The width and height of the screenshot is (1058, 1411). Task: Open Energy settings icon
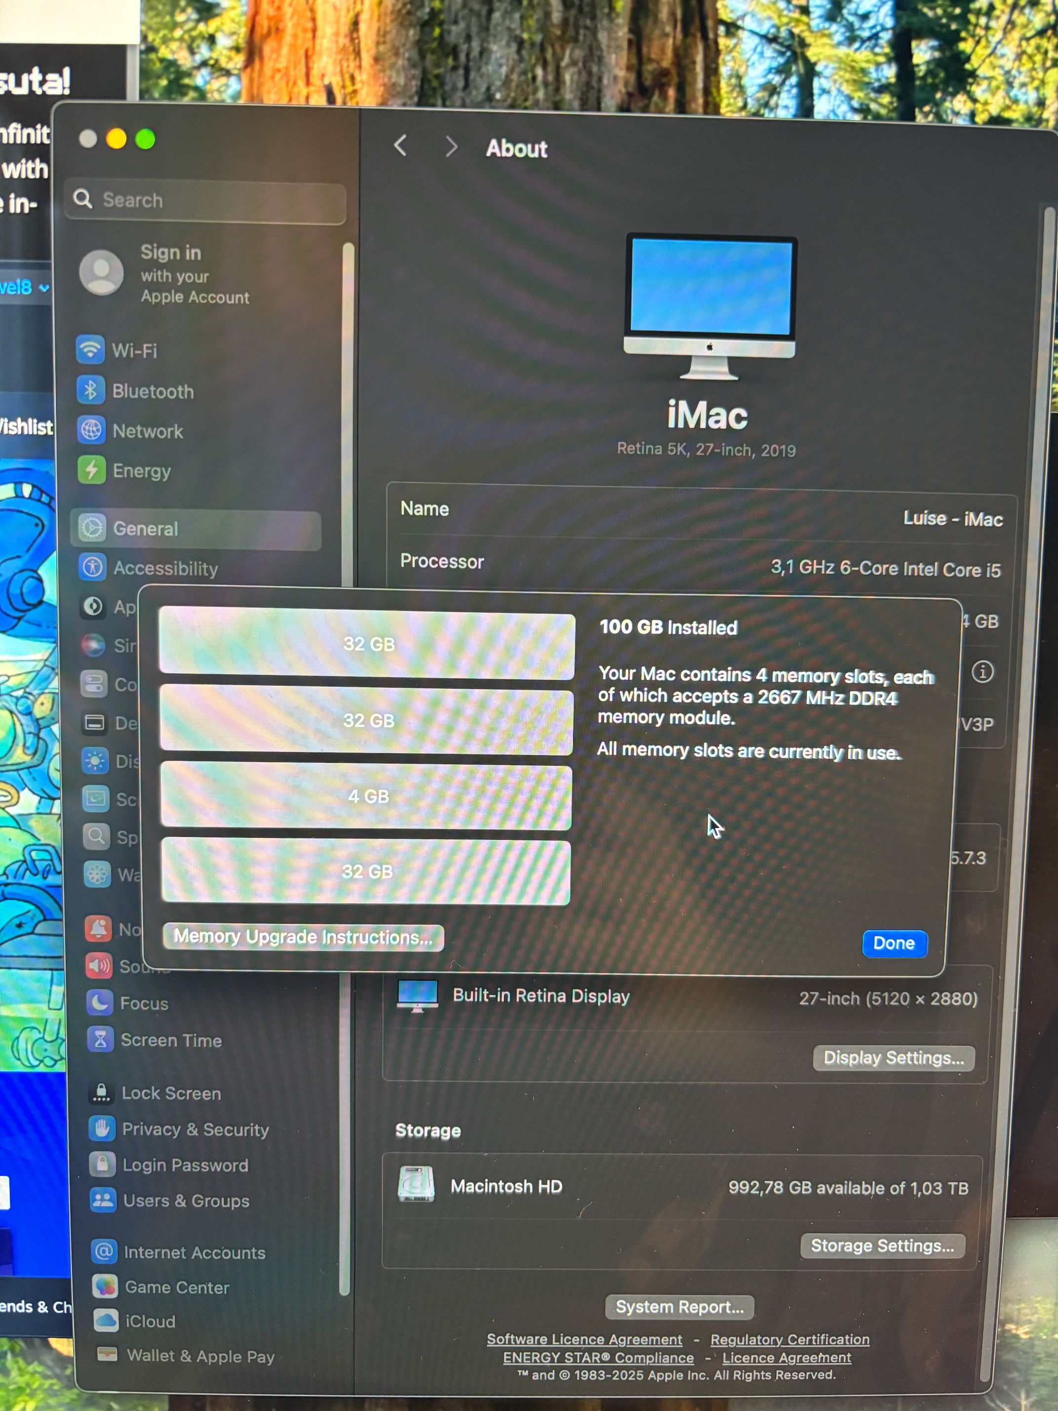pos(92,470)
